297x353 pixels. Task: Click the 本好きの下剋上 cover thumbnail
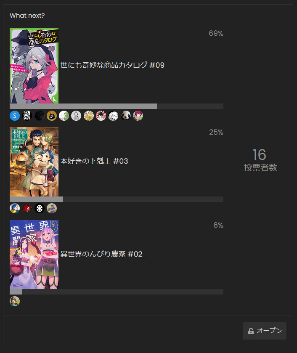(x=34, y=162)
